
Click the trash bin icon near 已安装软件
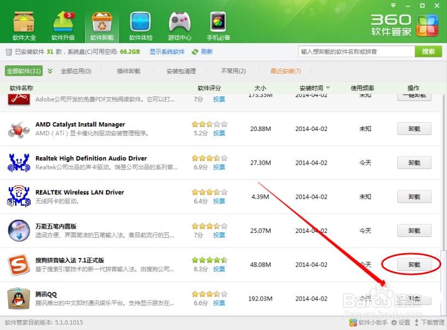[9, 52]
